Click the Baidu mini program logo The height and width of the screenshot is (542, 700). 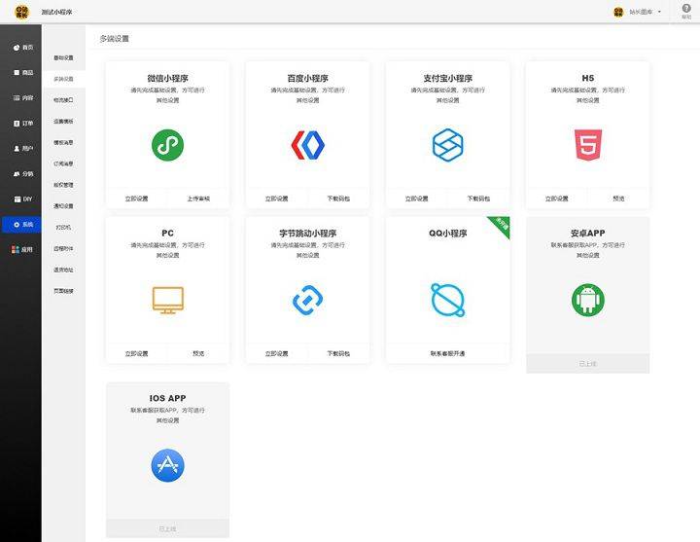(307, 145)
